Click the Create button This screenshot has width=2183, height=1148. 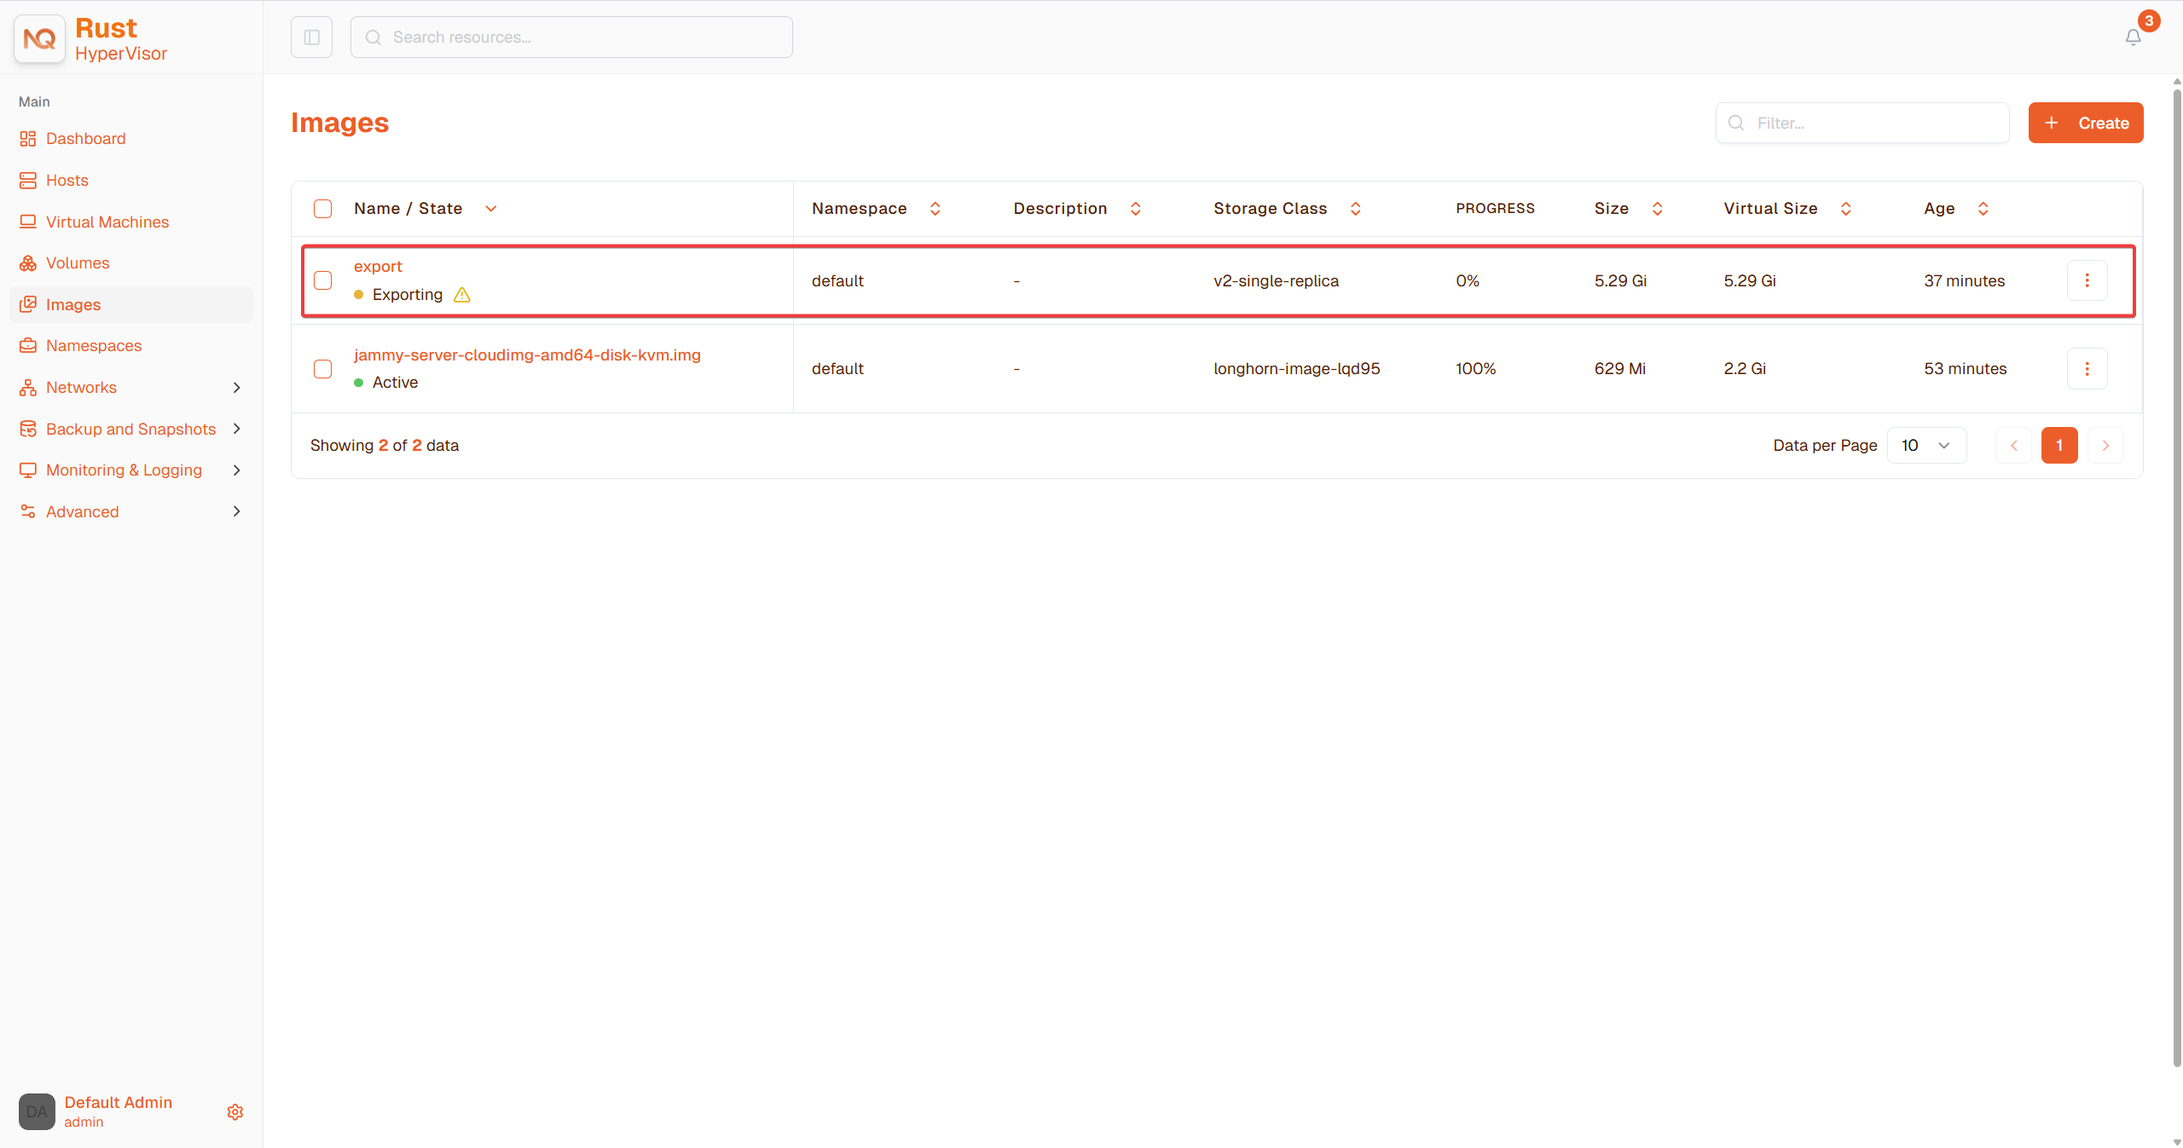point(2086,123)
